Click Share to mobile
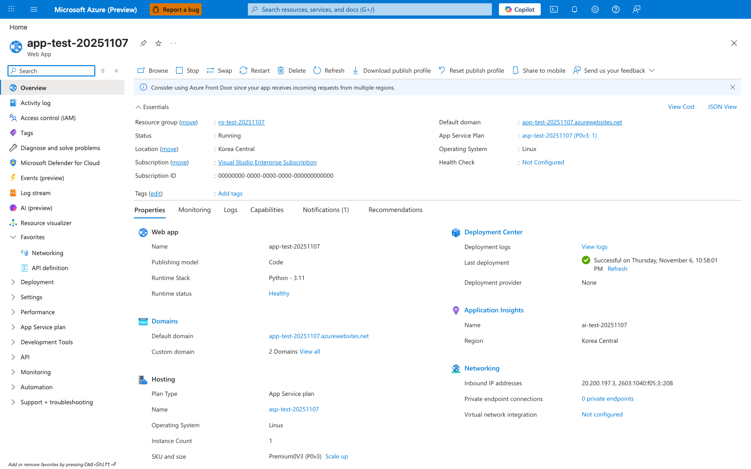 539,70
